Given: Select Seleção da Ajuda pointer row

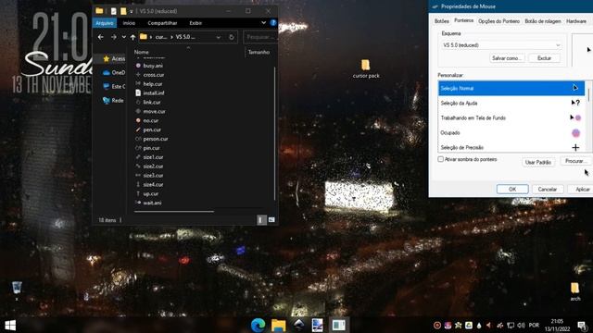Looking at the screenshot, I should pyautogui.click(x=511, y=103).
